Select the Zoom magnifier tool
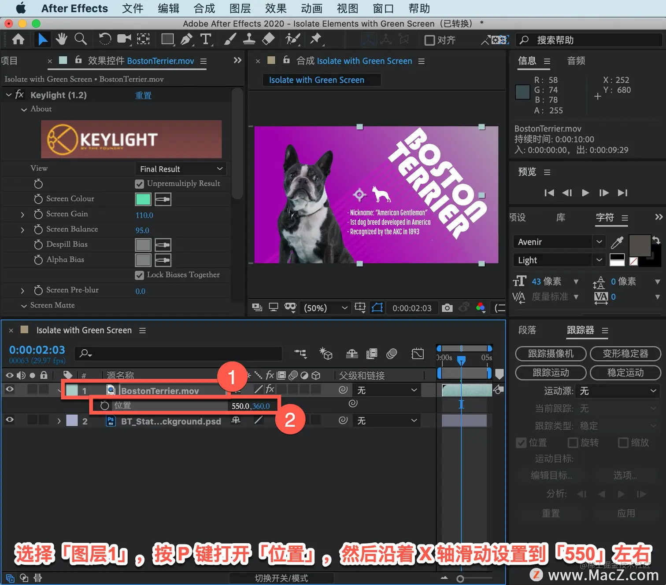Image resolution: width=666 pixels, height=585 pixels. (81, 39)
